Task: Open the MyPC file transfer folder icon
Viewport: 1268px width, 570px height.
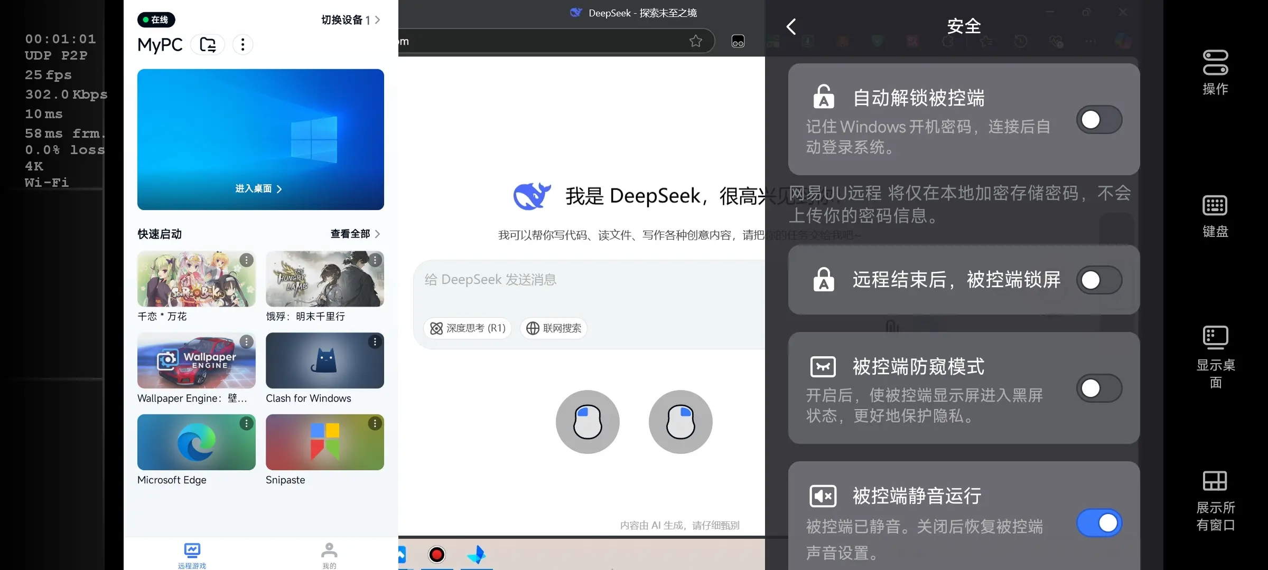Action: (x=208, y=45)
